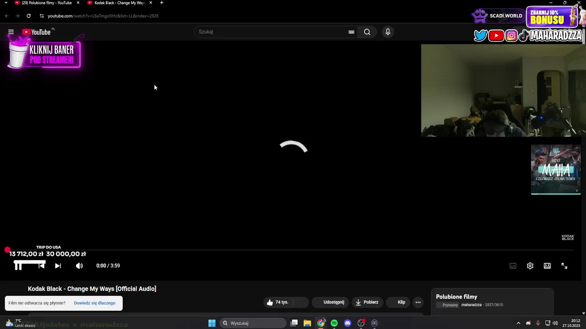
Task: Start voice search with the microphone icon
Action: 388,32
